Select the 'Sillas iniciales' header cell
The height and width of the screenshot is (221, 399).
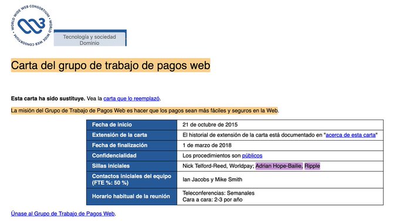tap(131, 166)
